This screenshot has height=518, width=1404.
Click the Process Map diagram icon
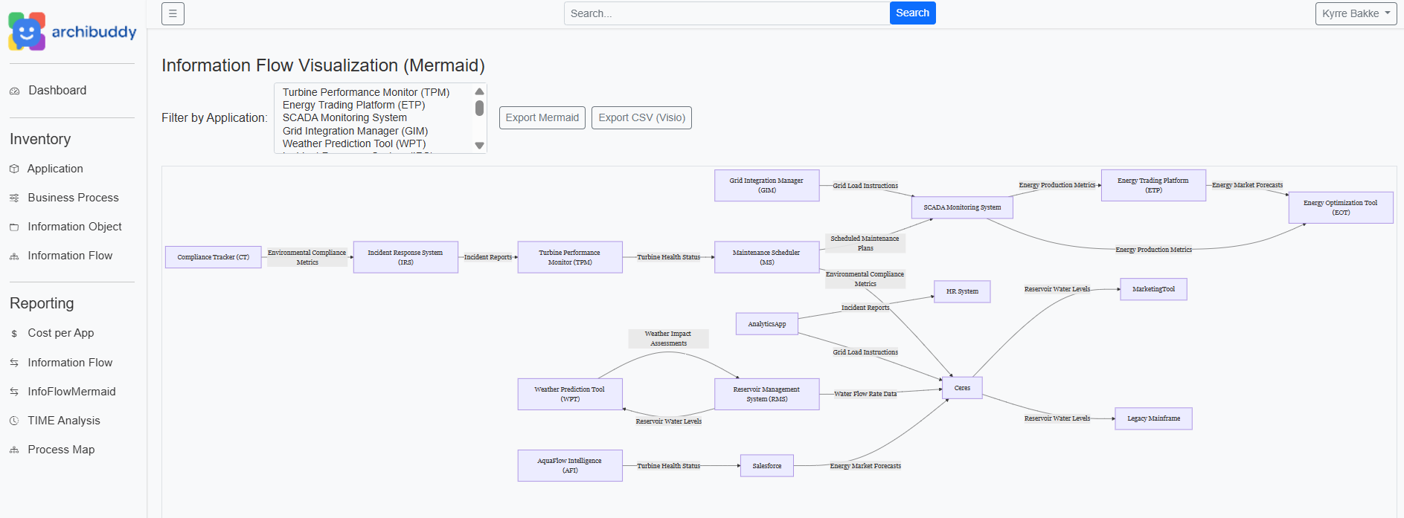(14, 450)
